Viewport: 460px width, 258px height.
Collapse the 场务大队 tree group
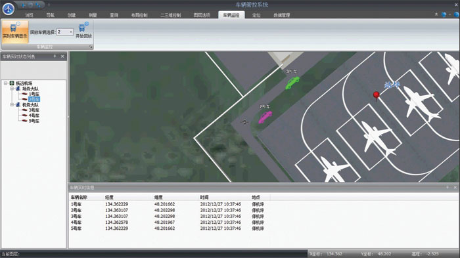pos(12,89)
